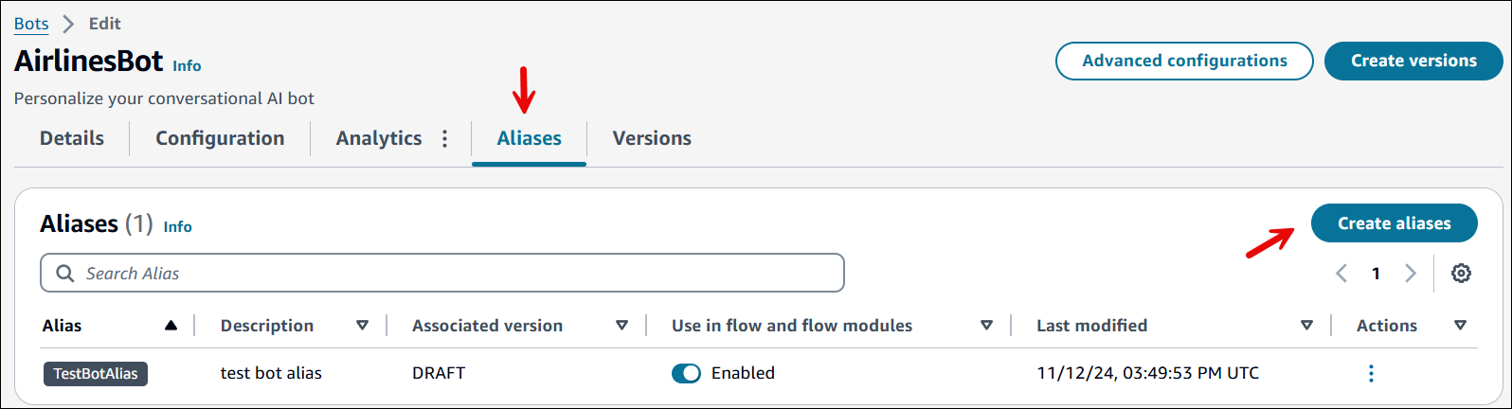
Task: Go to next page arrow
Action: coord(1411,274)
